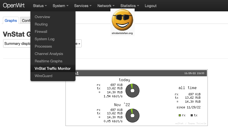
Task: Click the 'today' heading in graph
Action: (124, 80)
